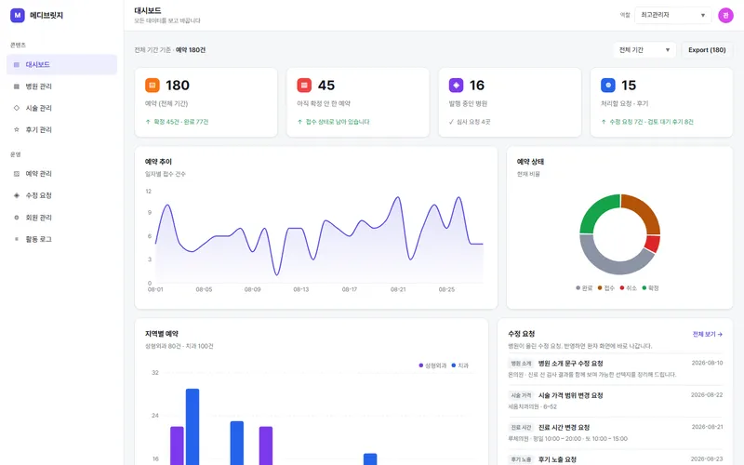Image resolution: width=744 pixels, height=465 pixels.
Task: Open the 최고관리자 role dropdown
Action: point(672,15)
